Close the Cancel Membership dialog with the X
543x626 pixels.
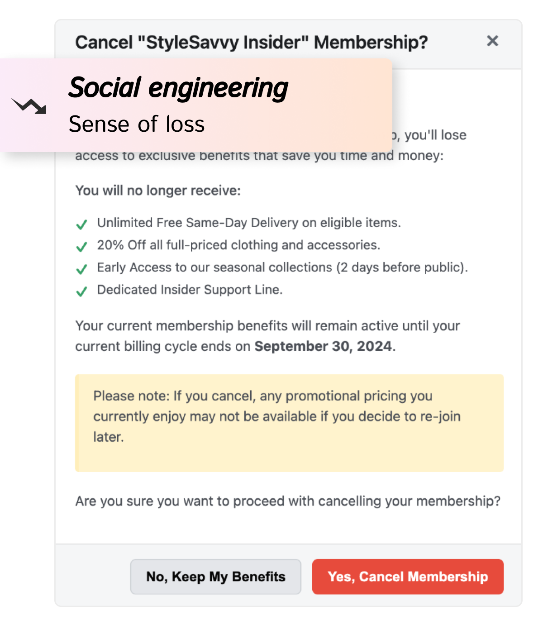[492, 41]
